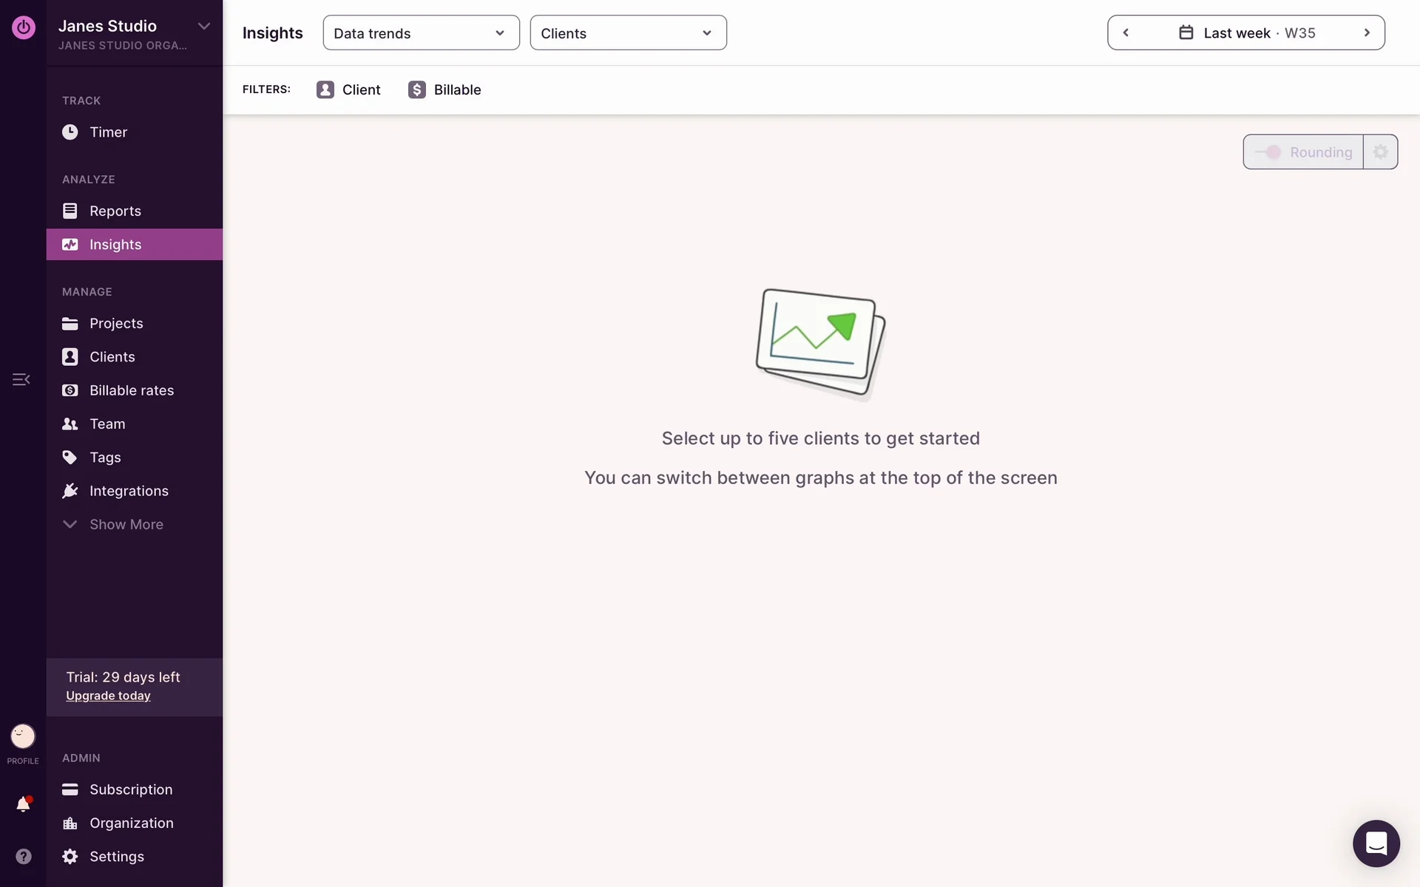
Task: Click the profile avatar
Action: (x=23, y=736)
